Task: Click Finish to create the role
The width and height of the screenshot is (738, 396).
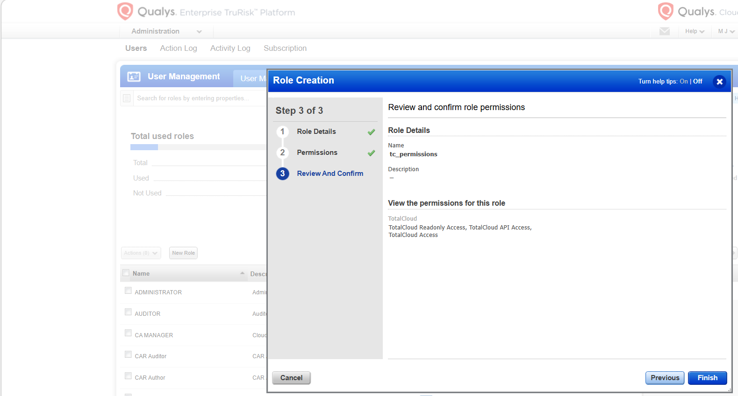Action: coord(708,378)
